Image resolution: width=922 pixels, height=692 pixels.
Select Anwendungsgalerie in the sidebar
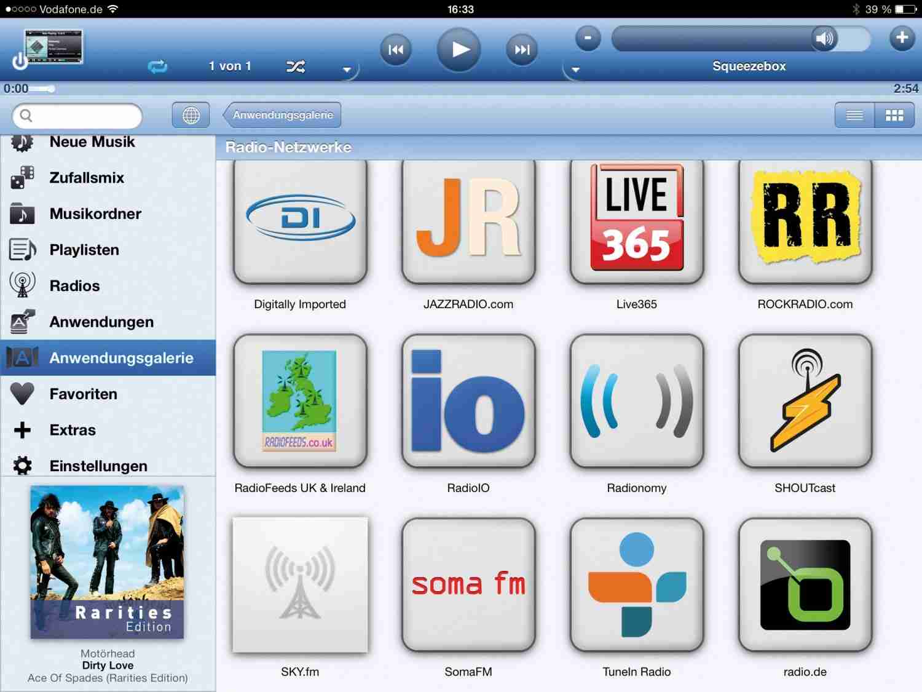pos(108,357)
